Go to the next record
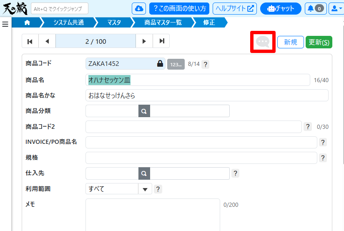This screenshot has width=344, height=231. (144, 41)
